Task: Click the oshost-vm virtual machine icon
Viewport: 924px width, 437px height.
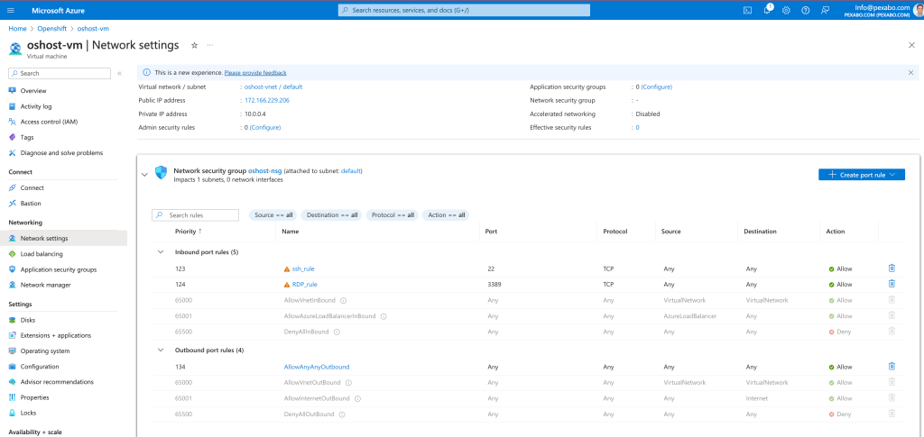Action: tap(16, 48)
